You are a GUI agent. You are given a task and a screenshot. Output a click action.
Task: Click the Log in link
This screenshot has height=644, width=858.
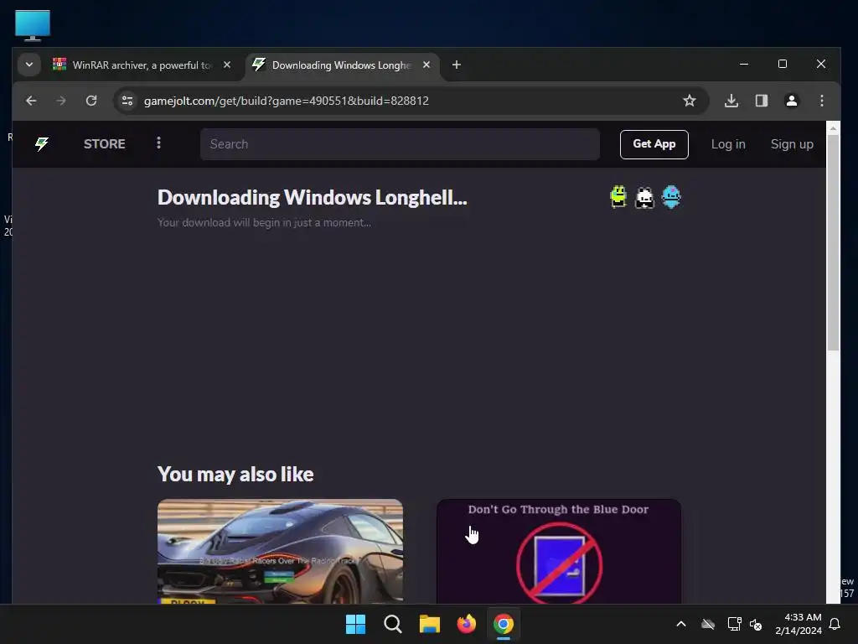[x=728, y=144]
